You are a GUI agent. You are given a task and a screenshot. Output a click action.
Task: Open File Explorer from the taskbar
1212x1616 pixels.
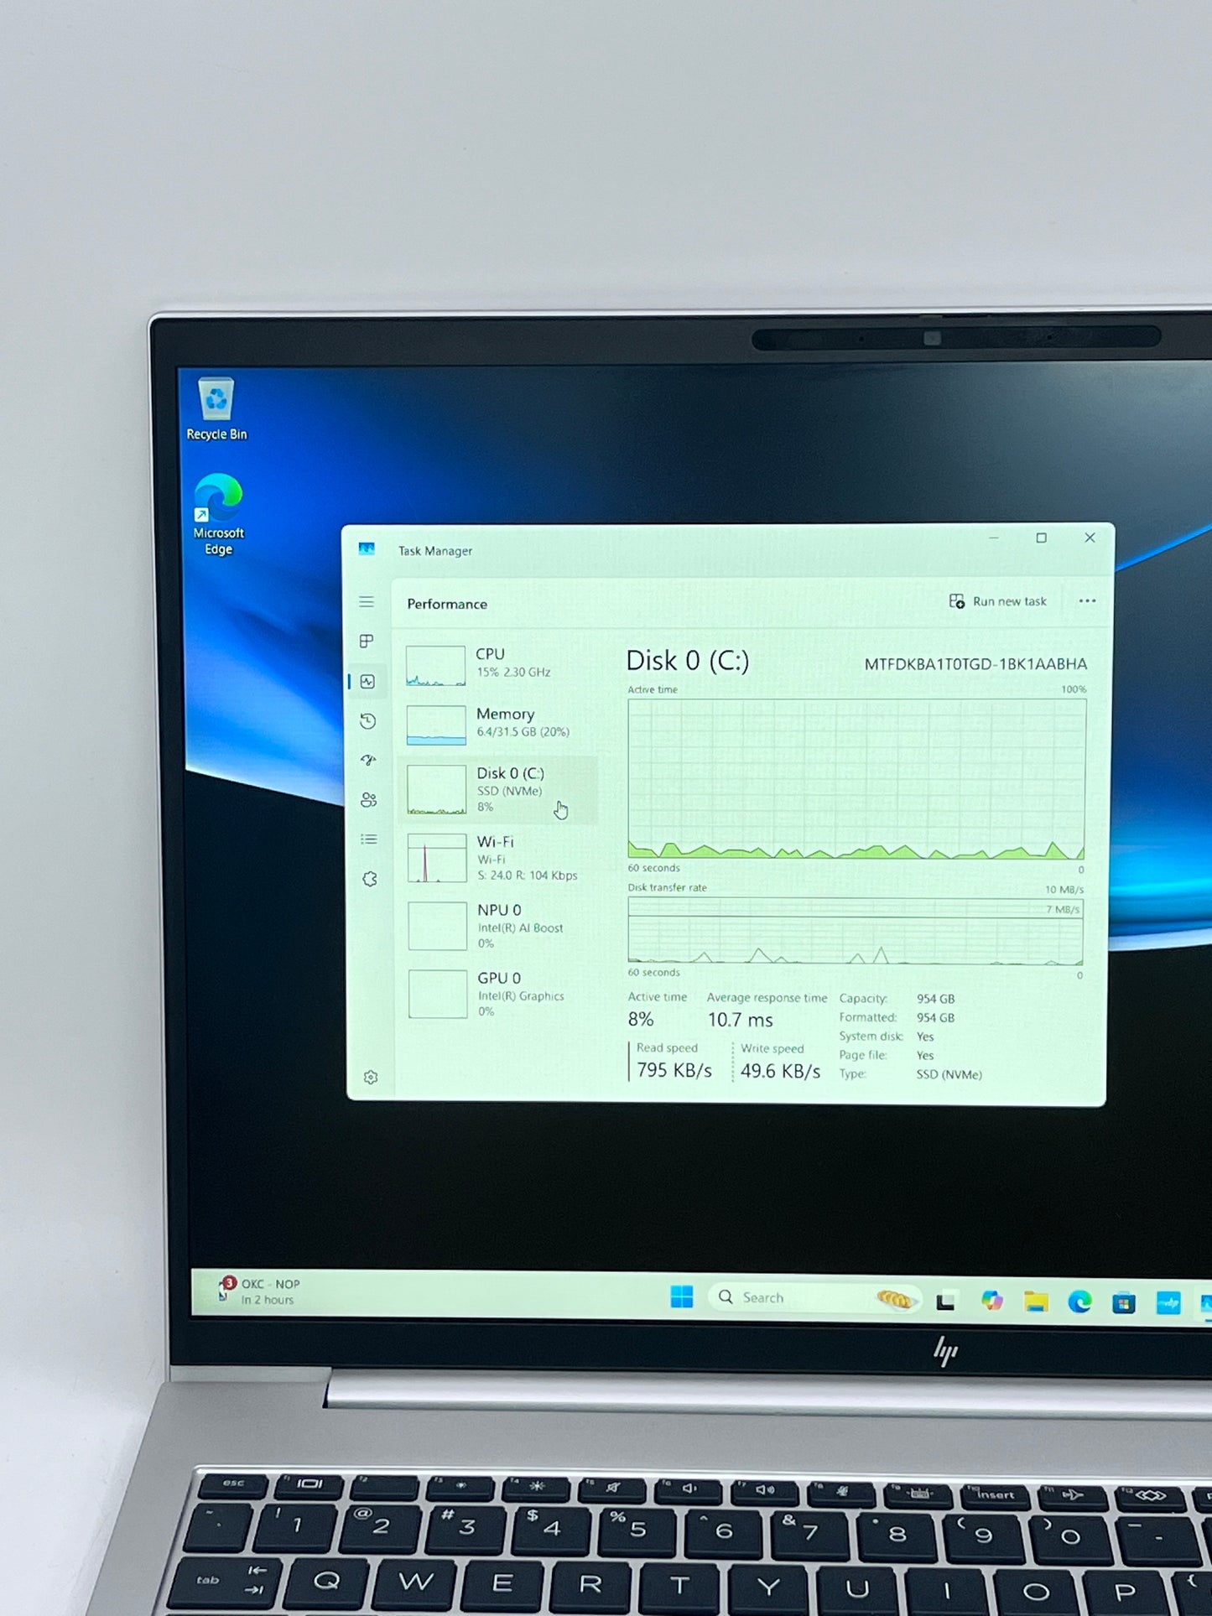(1036, 1302)
